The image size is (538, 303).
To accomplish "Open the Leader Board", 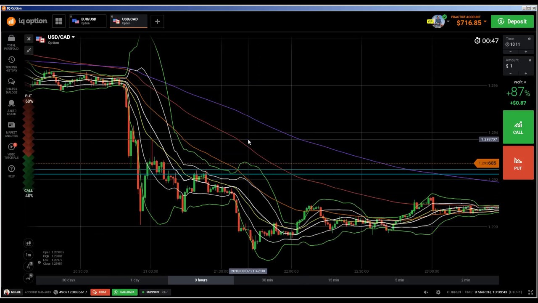I will coord(11,107).
